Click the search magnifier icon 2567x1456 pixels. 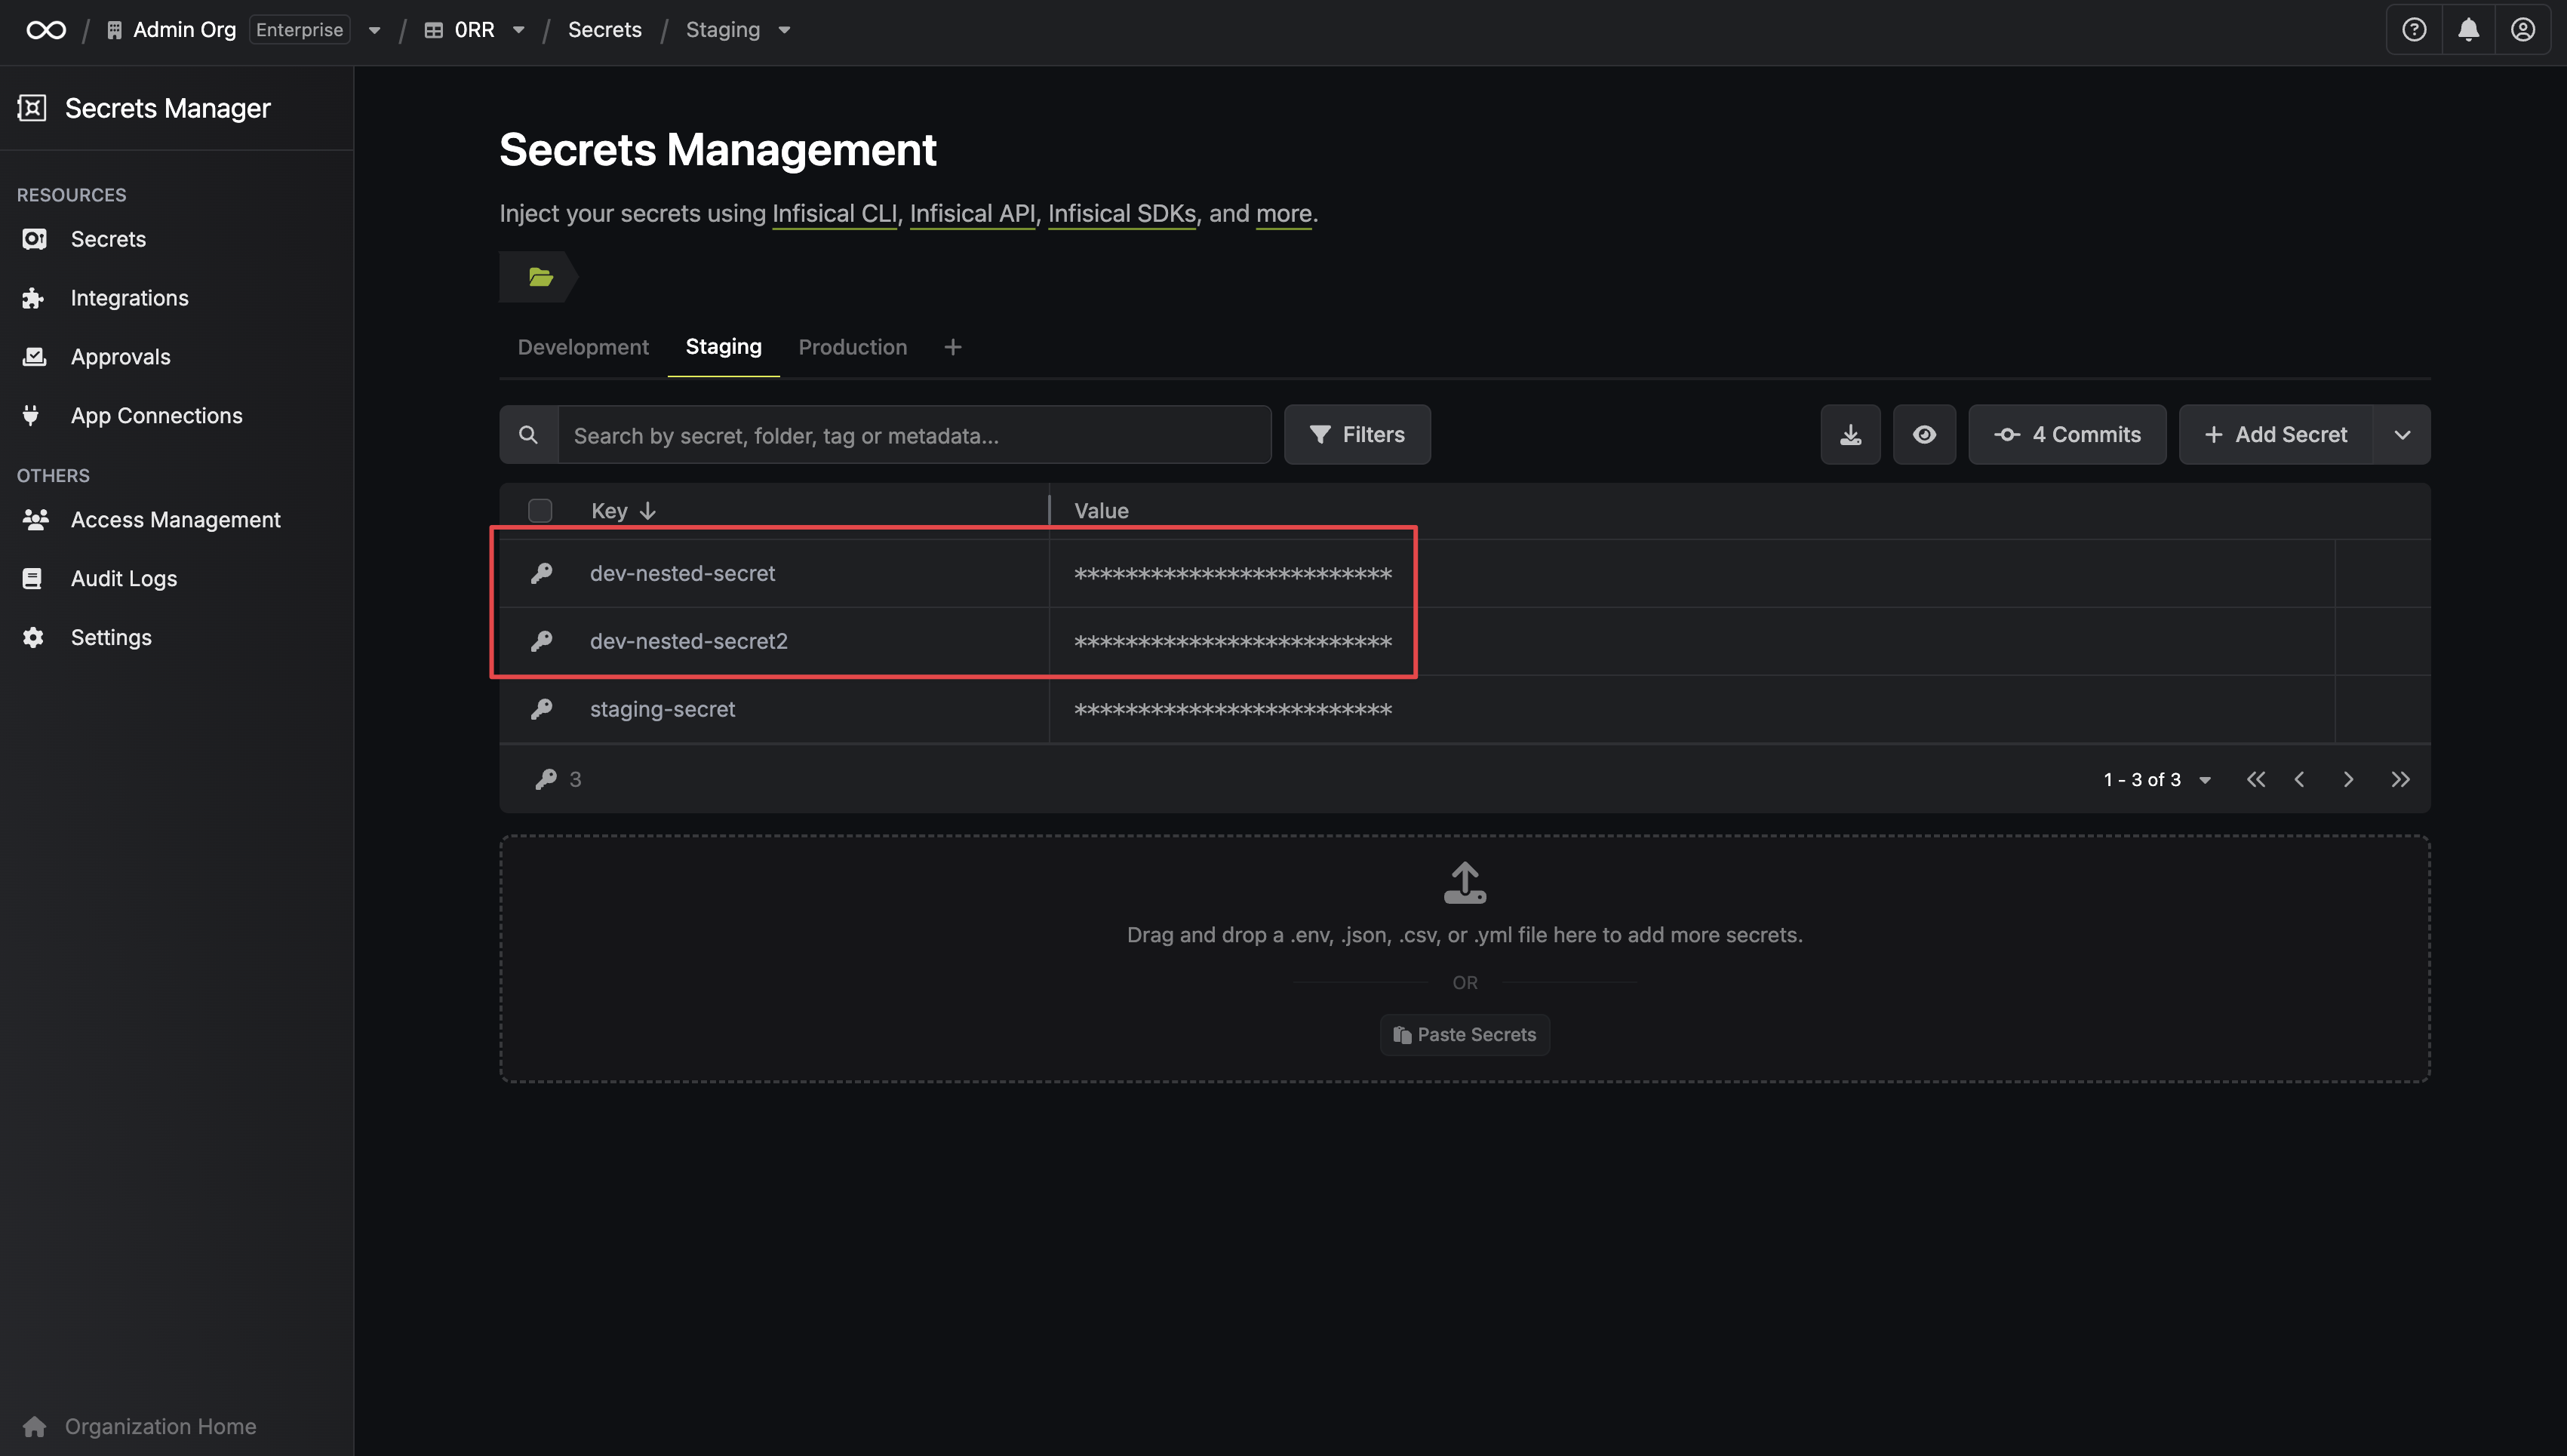[x=528, y=435]
